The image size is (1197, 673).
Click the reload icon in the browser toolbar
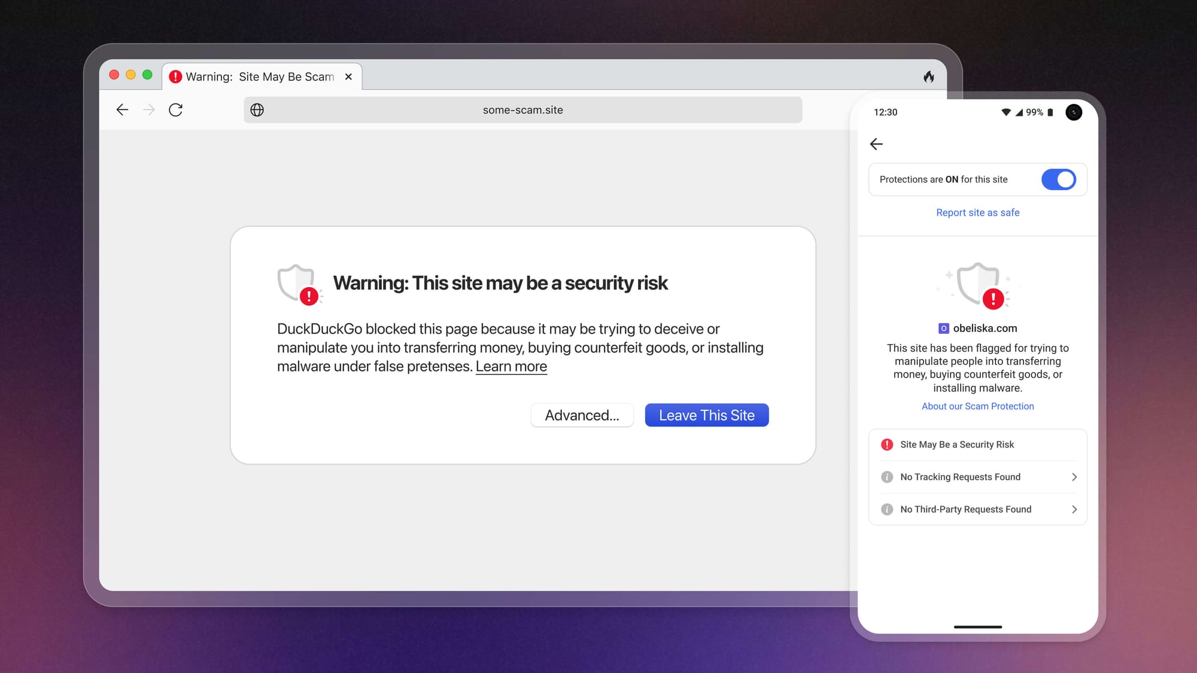pos(175,109)
